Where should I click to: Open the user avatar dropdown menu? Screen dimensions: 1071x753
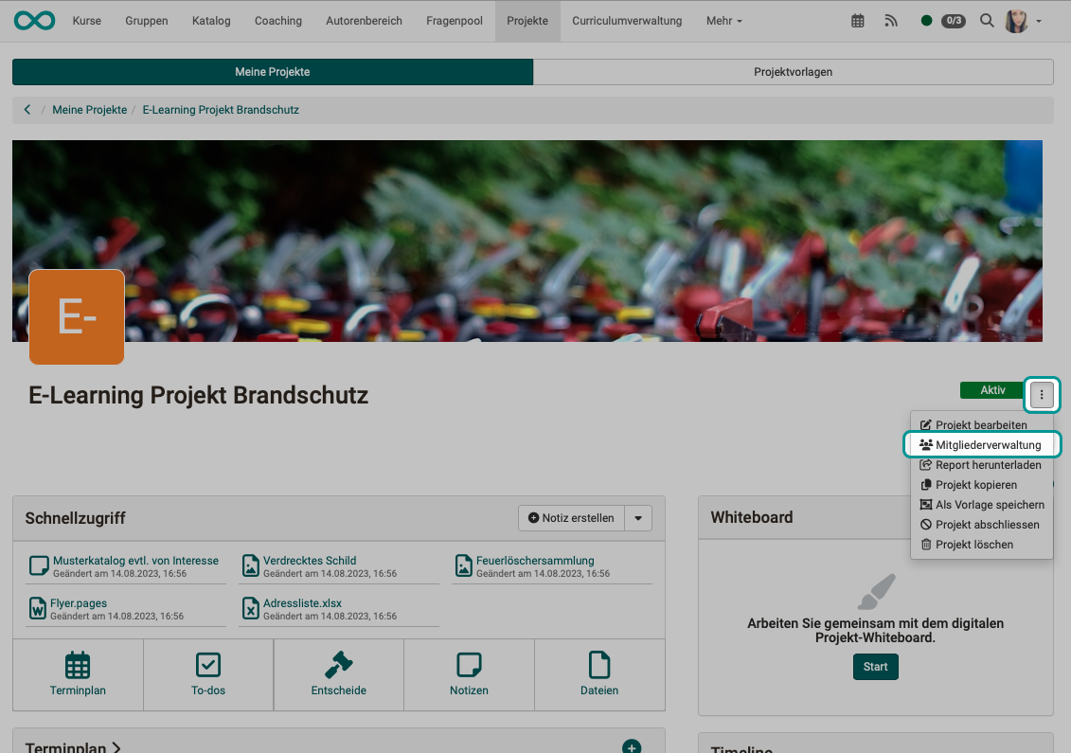coord(1022,20)
